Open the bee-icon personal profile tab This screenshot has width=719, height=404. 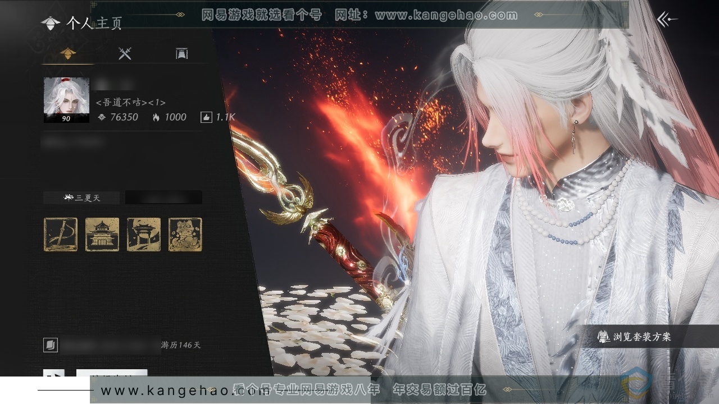click(x=69, y=53)
